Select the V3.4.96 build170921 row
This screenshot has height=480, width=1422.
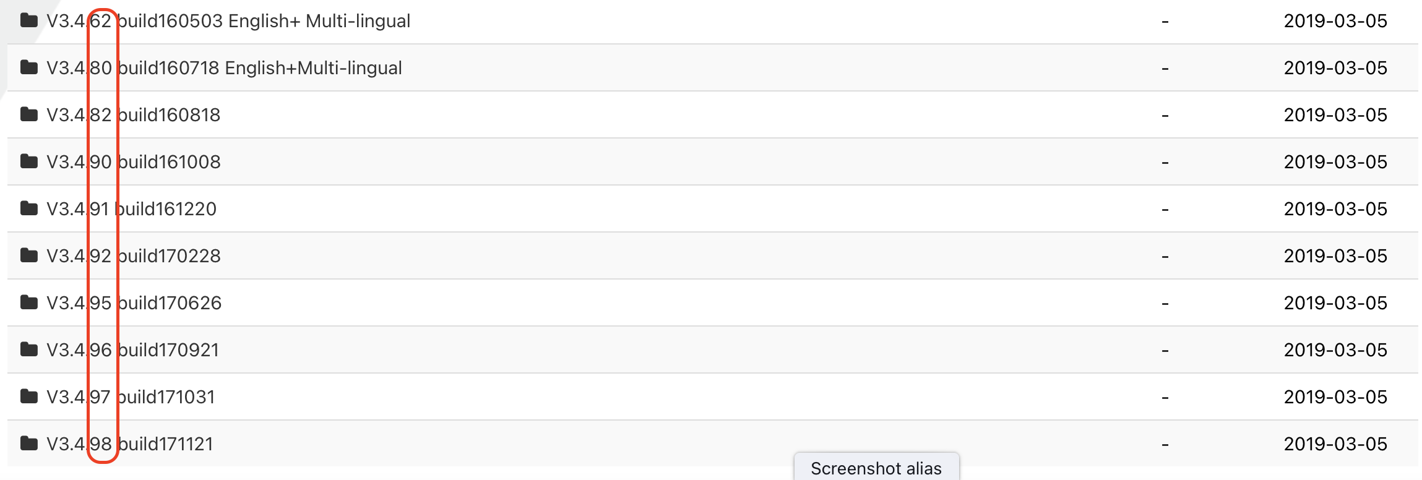tap(681, 349)
